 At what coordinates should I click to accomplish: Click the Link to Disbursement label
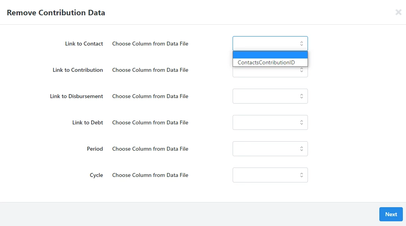pos(76,96)
